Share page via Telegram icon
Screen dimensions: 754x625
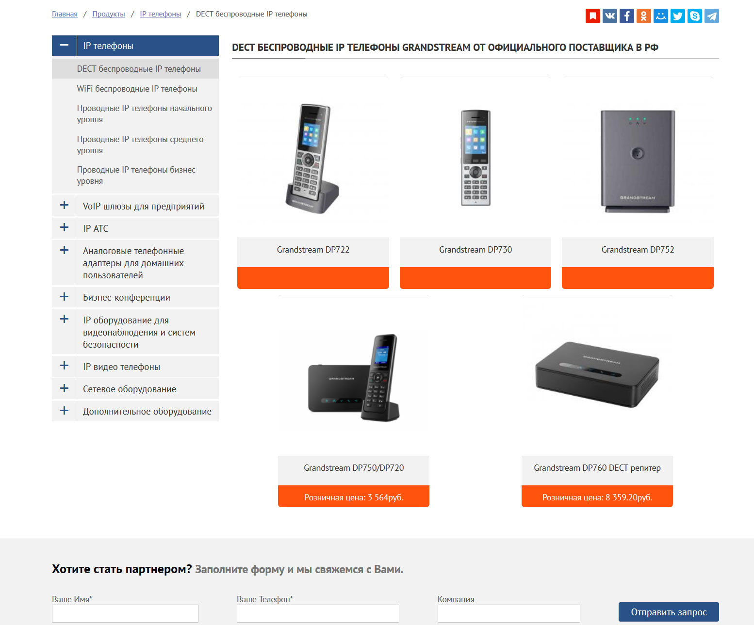(x=712, y=16)
